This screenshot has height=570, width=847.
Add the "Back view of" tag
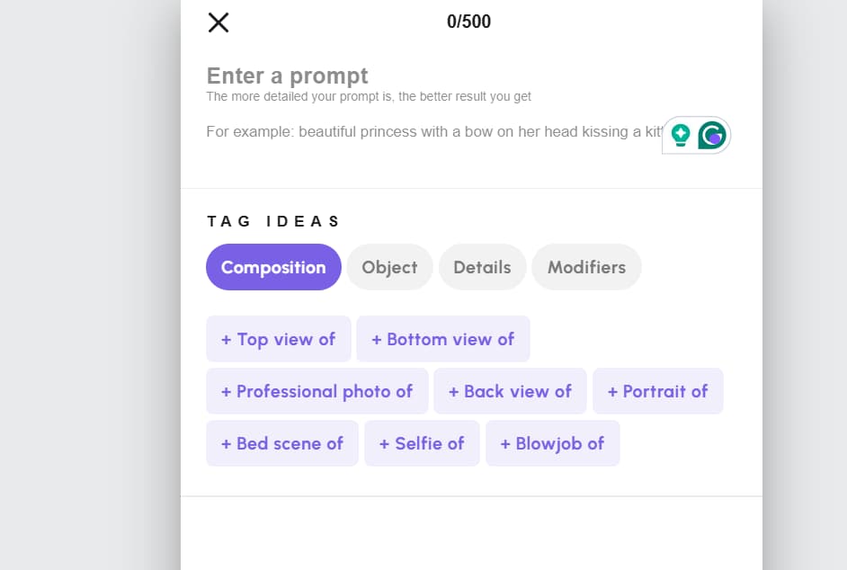click(510, 391)
